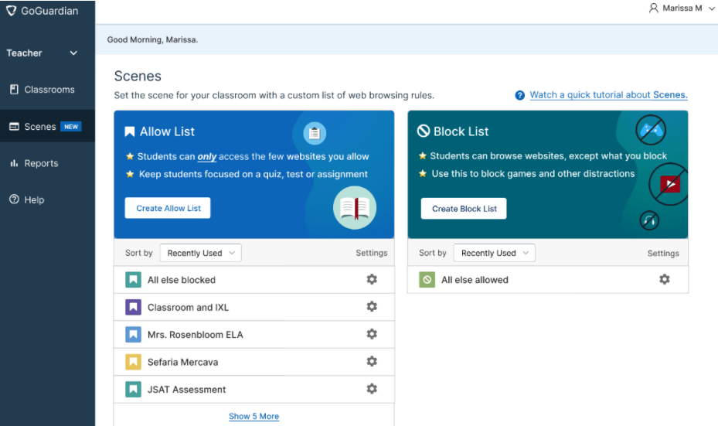Click the teal bookmark icon of JSAT Assessment
Viewport: 718px width, 426px height.
point(133,390)
